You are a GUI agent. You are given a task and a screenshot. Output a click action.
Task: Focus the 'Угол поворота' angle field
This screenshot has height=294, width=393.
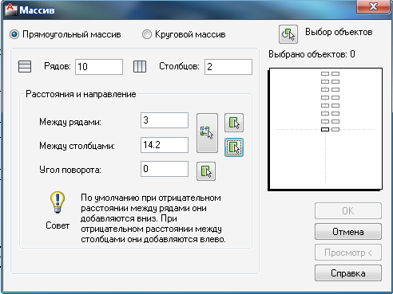(165, 169)
